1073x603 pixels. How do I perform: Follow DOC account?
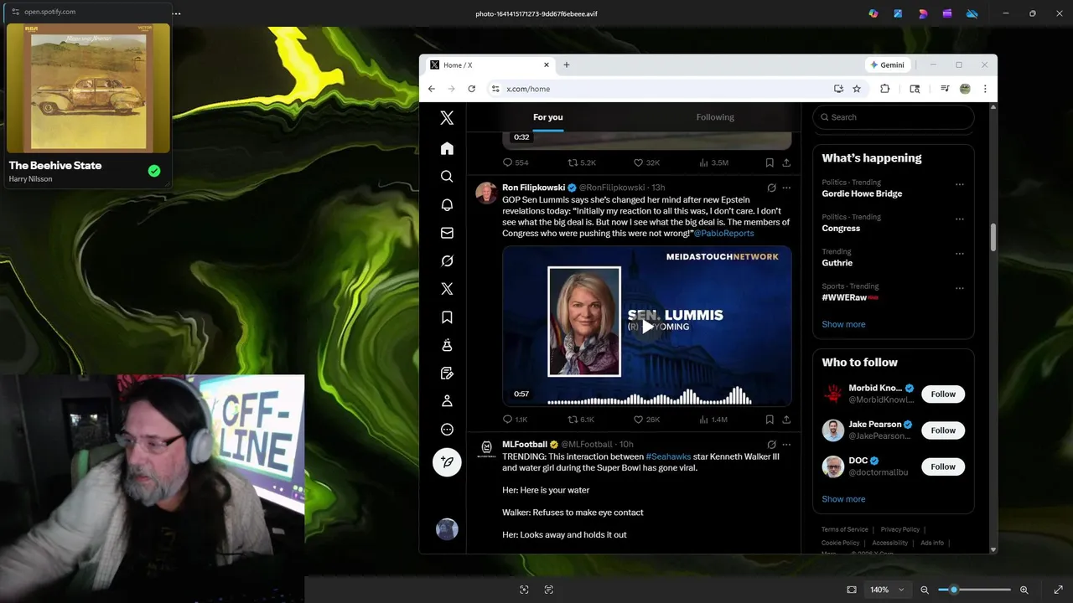(943, 466)
